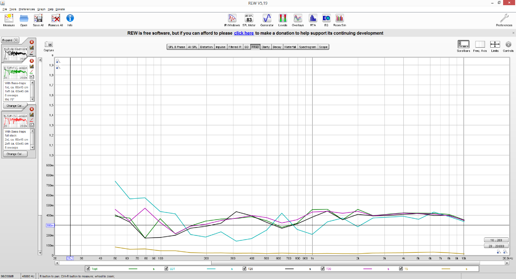Disable the T30 trace checkbox
Viewport: 516px width, 279px height.
(322, 269)
